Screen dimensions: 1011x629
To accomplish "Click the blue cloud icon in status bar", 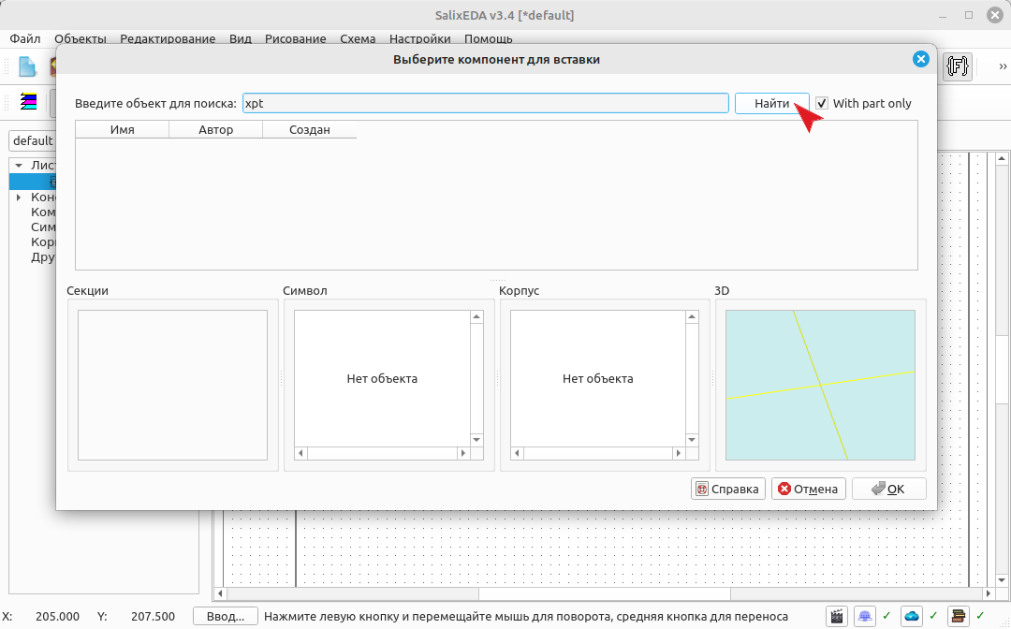I will click(911, 616).
